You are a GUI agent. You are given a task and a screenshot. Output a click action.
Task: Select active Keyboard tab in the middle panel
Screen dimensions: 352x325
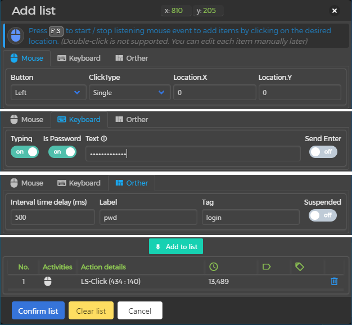pos(79,119)
